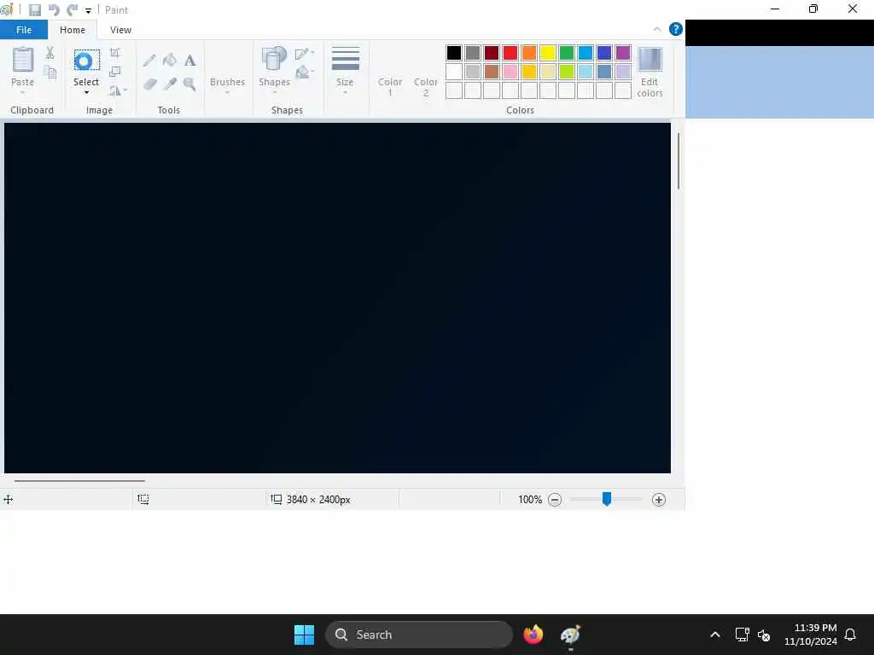Choose the orange color swatch

(x=529, y=53)
